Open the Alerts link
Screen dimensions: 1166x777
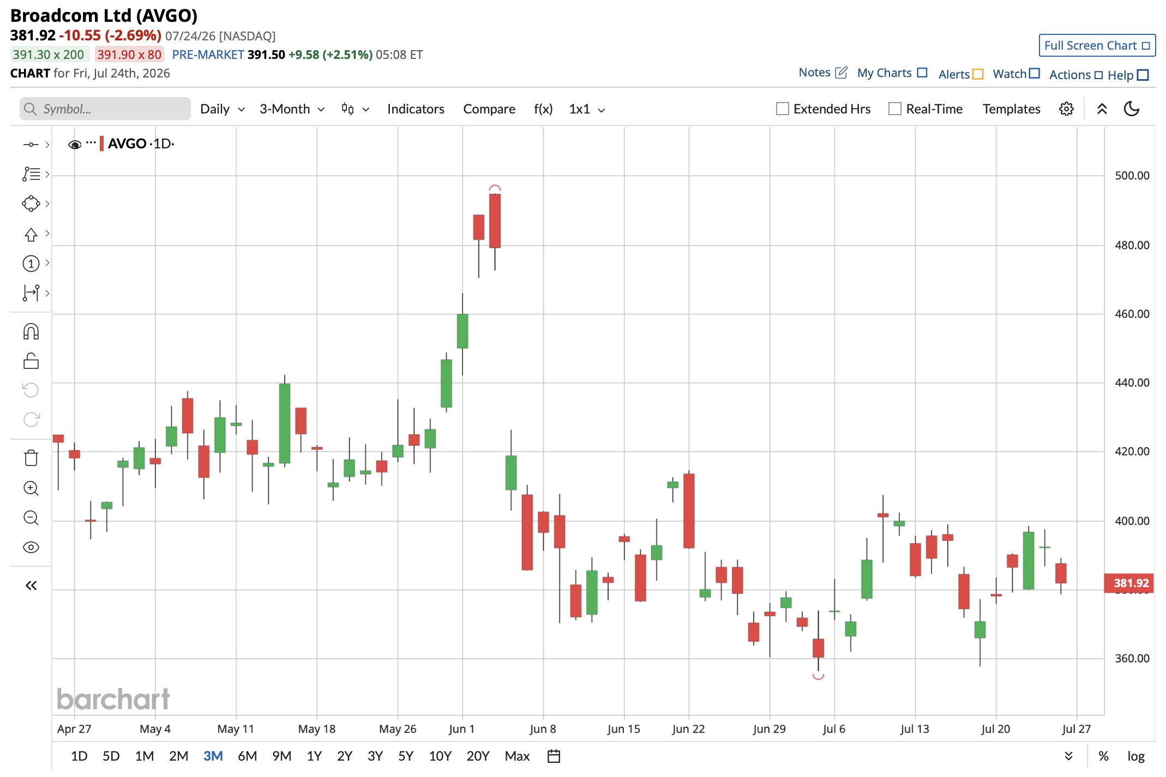pos(960,74)
